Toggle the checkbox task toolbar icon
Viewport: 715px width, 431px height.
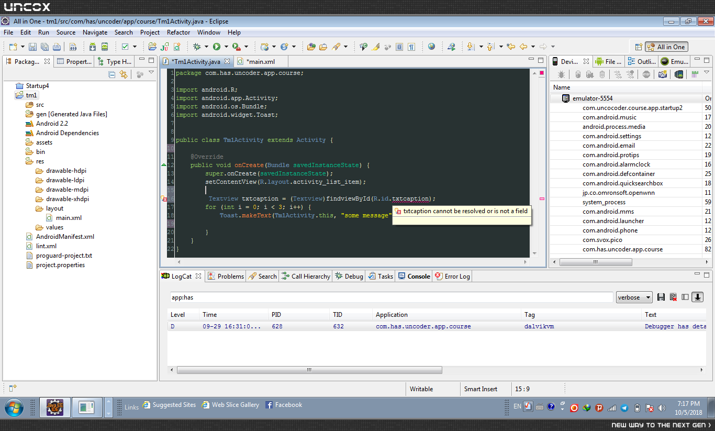click(x=125, y=47)
